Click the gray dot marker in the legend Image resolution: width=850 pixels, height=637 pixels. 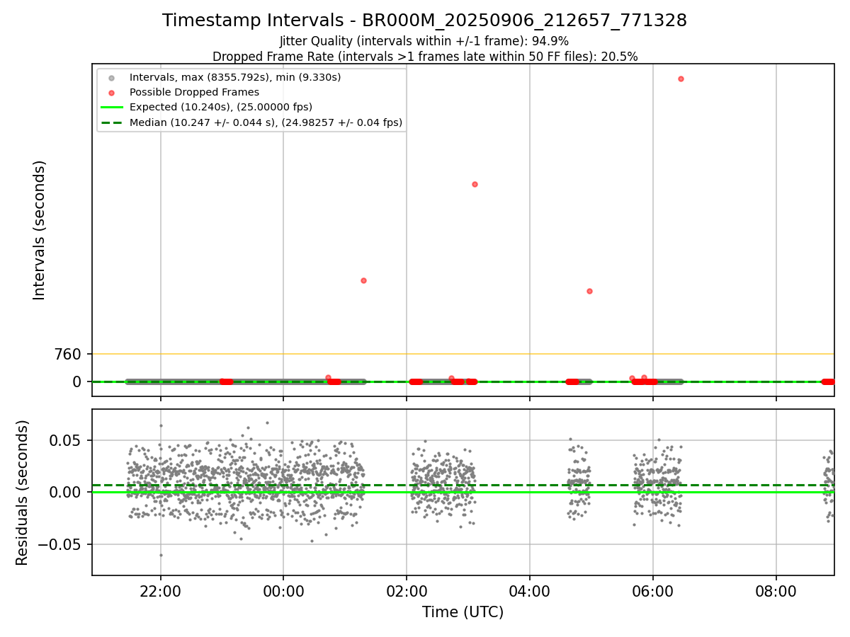tap(111, 77)
